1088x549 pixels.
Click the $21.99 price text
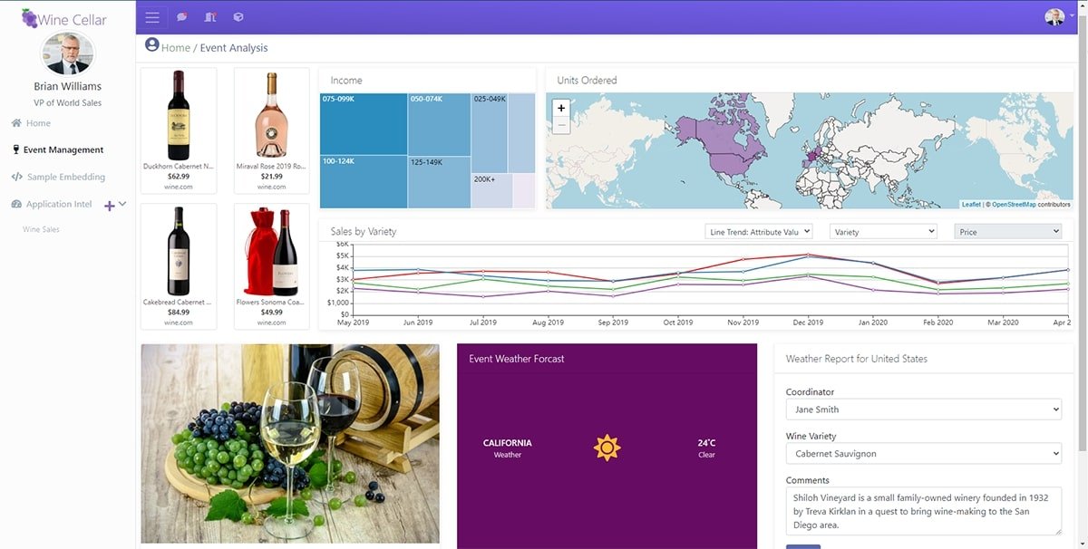coord(271,177)
